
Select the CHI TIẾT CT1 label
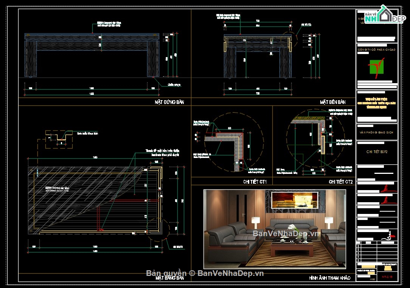click(255, 182)
